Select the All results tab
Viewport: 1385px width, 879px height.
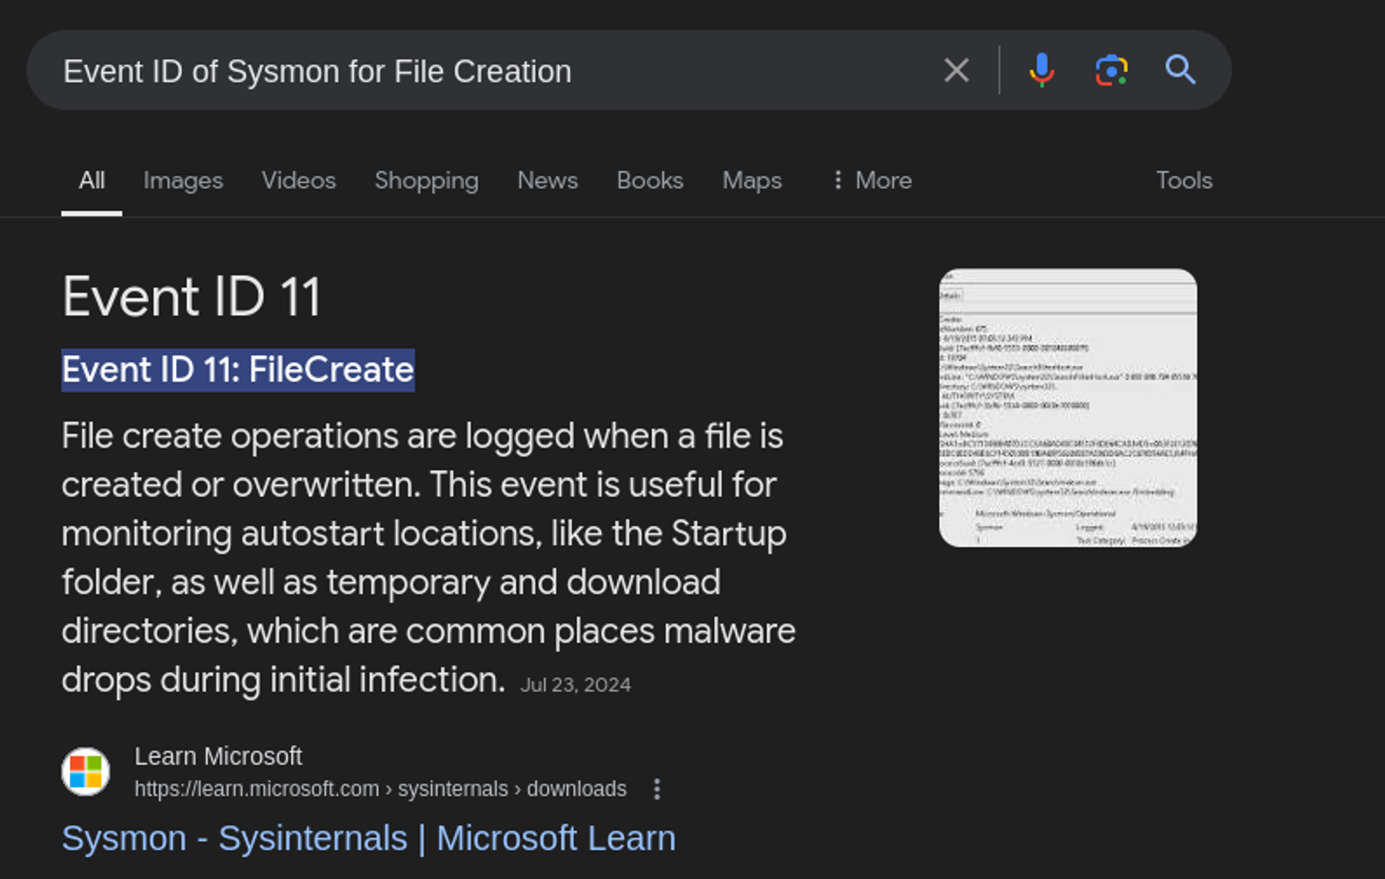point(91,181)
